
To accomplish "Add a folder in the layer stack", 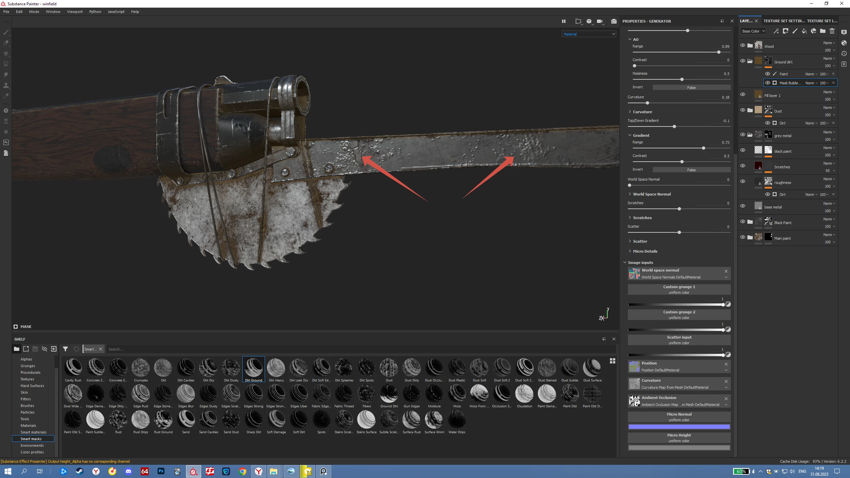I will 822,31.
